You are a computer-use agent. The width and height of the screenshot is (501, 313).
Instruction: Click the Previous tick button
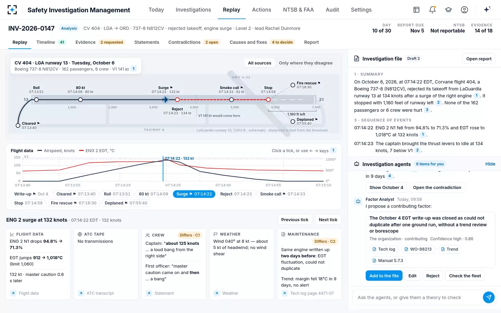click(295, 220)
